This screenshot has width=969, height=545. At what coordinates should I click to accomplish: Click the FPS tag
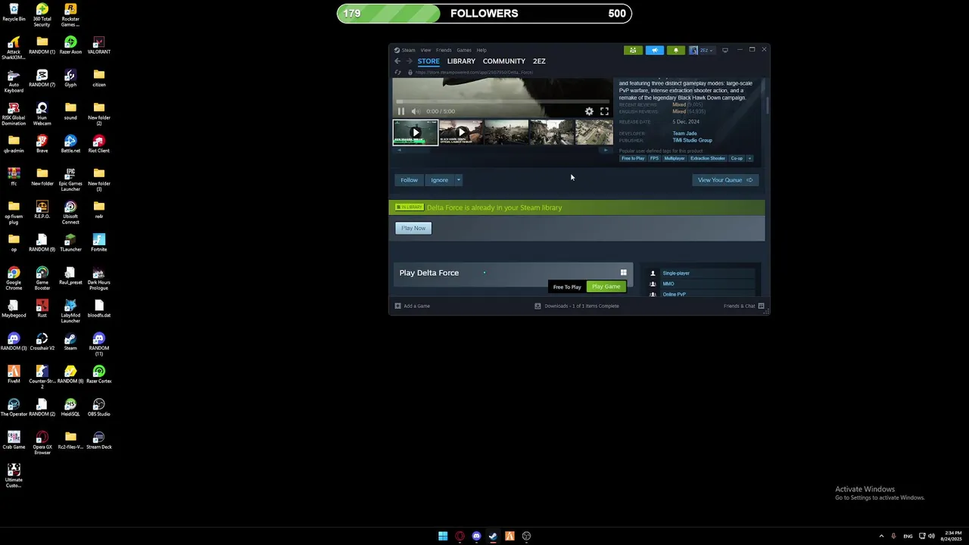point(654,158)
